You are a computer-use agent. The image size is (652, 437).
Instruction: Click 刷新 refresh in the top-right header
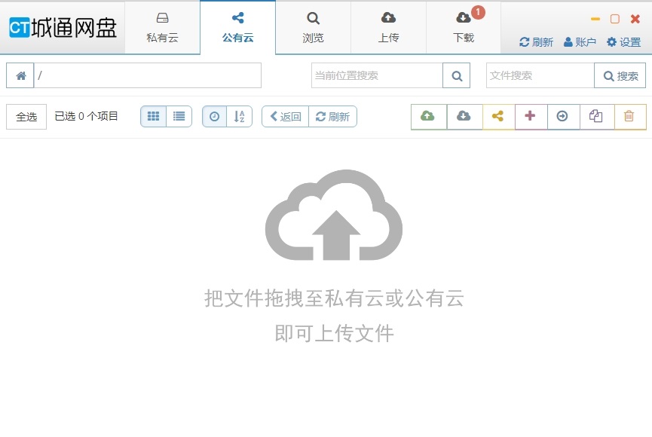click(x=537, y=42)
